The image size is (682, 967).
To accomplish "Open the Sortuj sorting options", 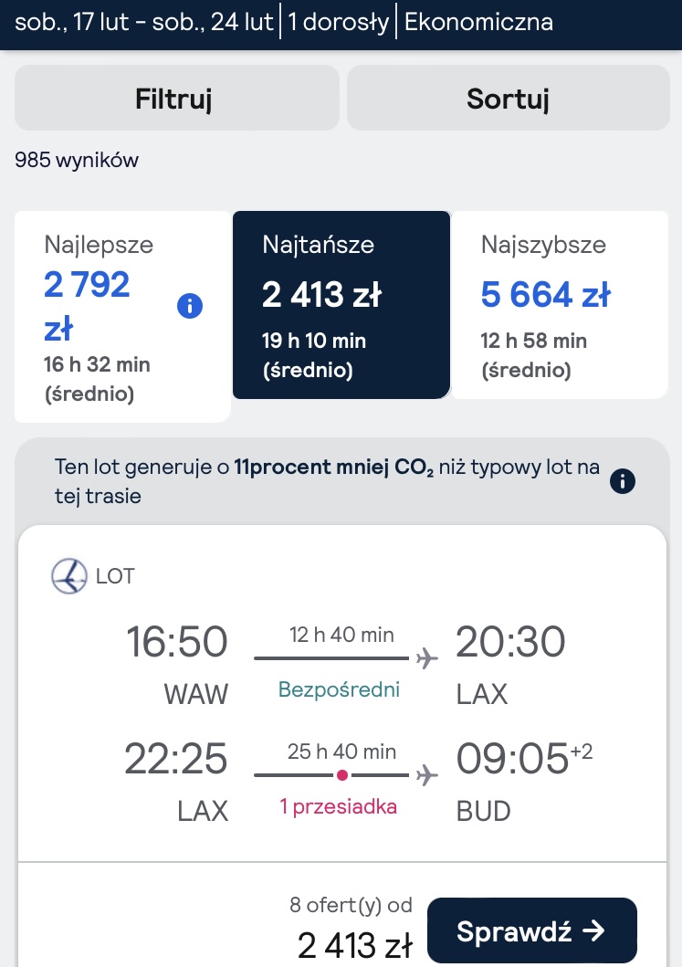I will tap(509, 98).
